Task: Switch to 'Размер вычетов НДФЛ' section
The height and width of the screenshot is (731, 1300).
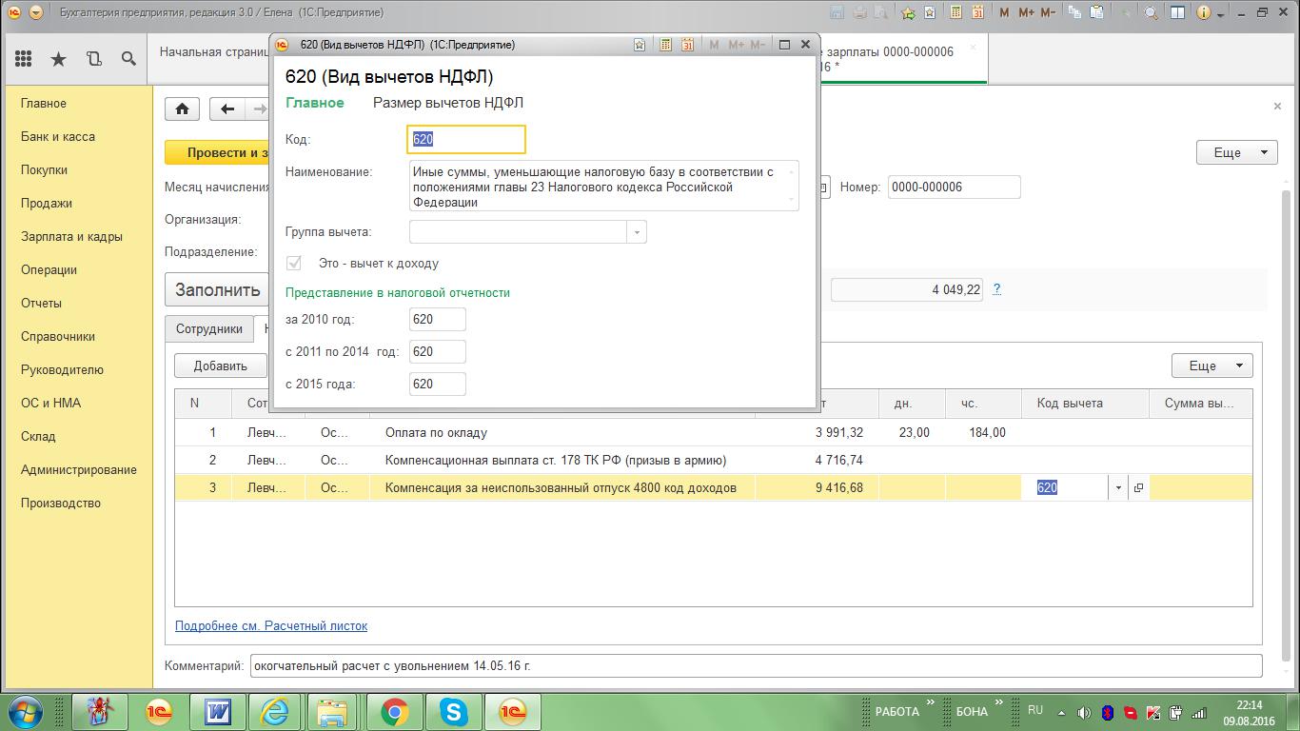Action: [448, 103]
